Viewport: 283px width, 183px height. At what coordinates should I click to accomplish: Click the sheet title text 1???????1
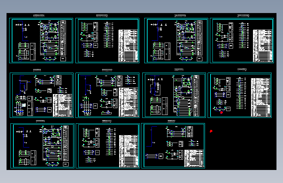(x=39, y=16)
